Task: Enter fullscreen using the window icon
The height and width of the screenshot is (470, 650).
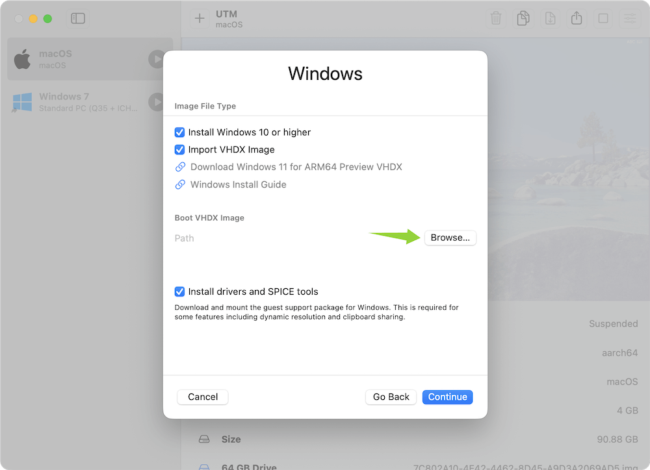Action: point(603,18)
